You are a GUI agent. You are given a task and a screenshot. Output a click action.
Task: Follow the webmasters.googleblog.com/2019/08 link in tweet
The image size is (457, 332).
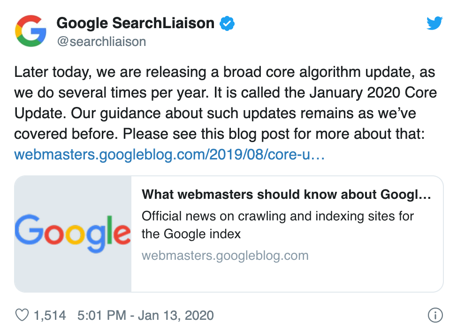point(169,155)
